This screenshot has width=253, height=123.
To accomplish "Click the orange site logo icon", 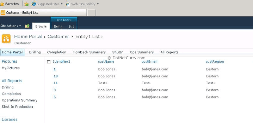I will [6, 39].
